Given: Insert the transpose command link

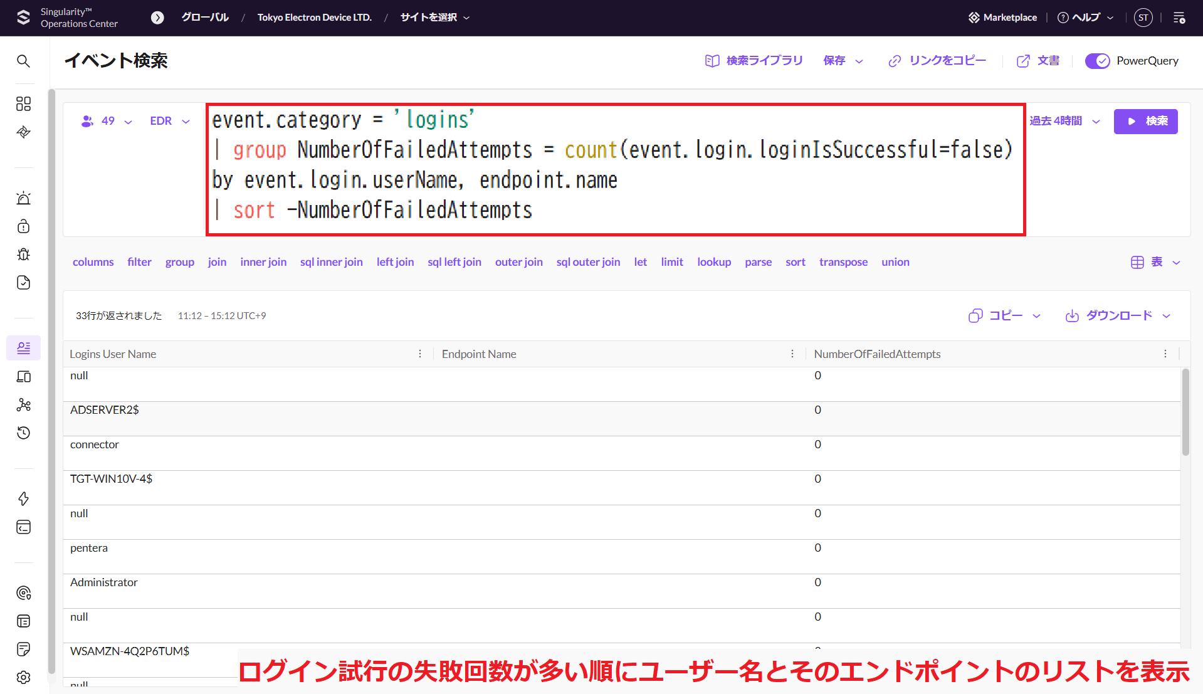Looking at the screenshot, I should click(843, 262).
